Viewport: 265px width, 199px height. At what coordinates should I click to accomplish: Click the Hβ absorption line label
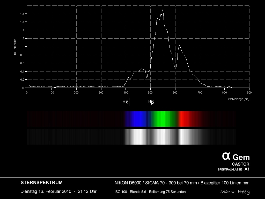[151, 102]
